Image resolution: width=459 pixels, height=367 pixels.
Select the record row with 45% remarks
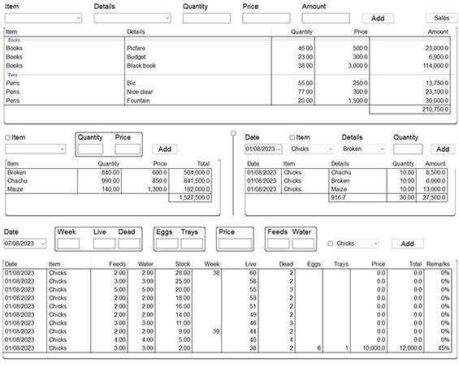[x=227, y=348]
